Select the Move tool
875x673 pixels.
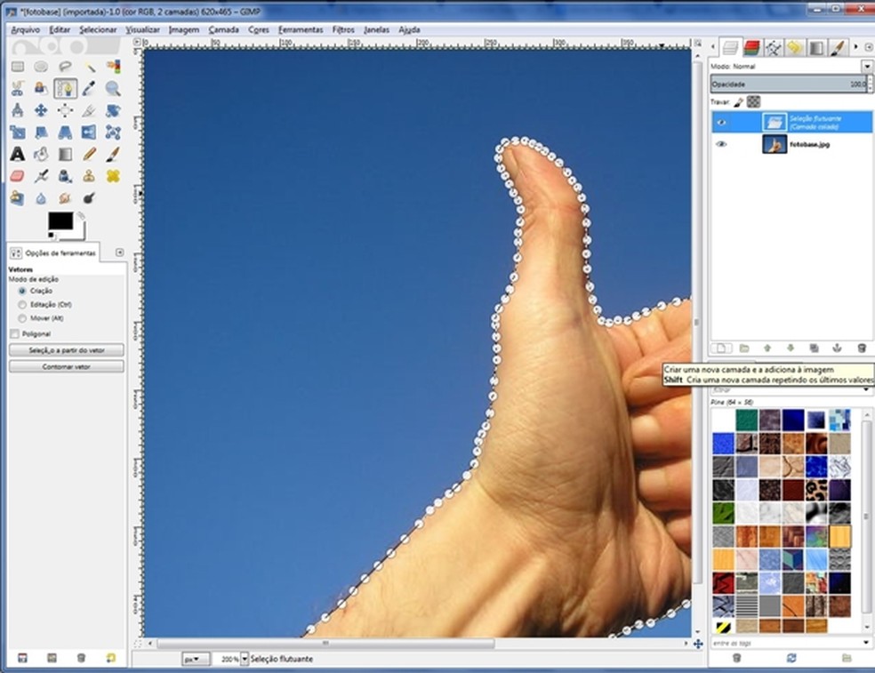(41, 110)
